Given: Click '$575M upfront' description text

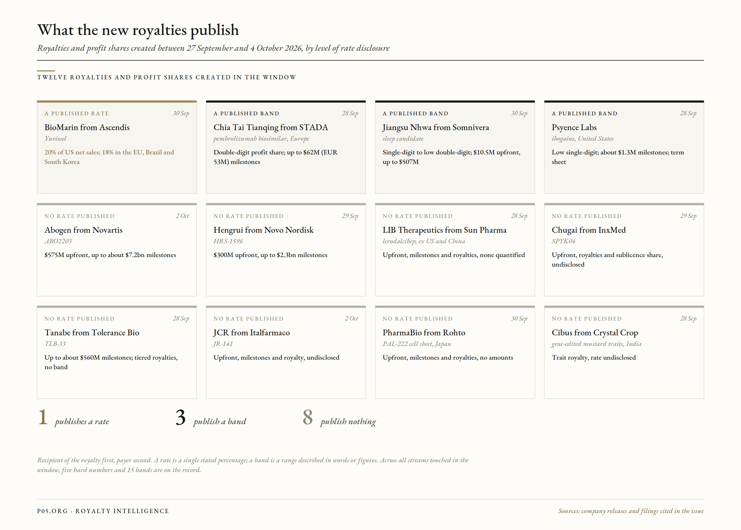Looking at the screenshot, I should coord(110,255).
